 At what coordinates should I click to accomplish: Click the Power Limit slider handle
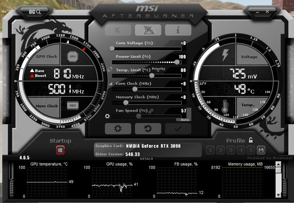pyautogui.click(x=177, y=62)
